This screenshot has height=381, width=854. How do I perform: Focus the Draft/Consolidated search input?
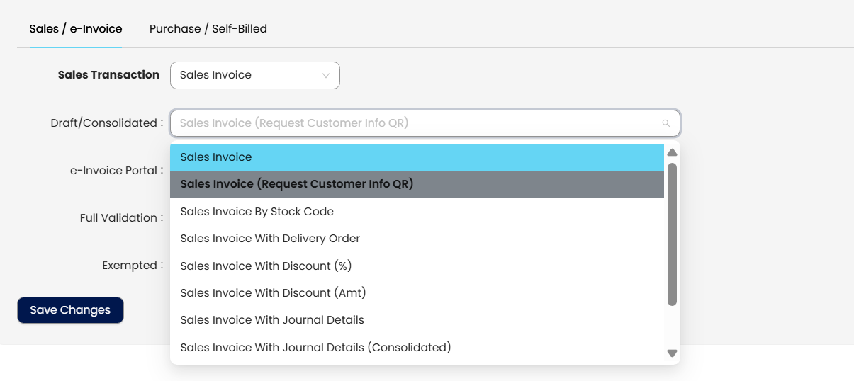click(418, 123)
